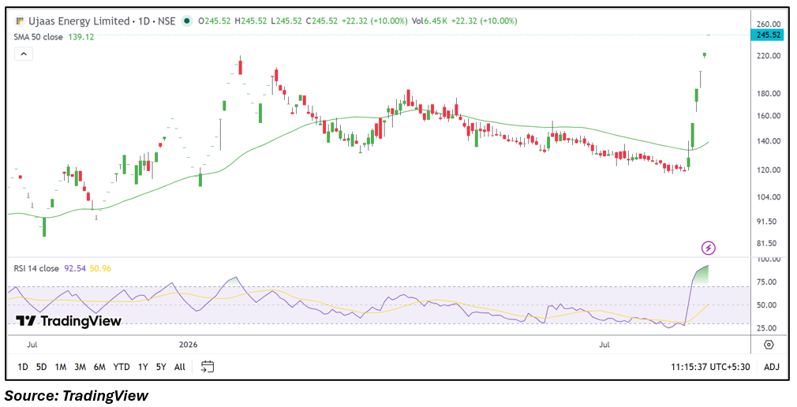797x407 pixels.
Task: Select the 5Y time range
Action: pyautogui.click(x=161, y=367)
